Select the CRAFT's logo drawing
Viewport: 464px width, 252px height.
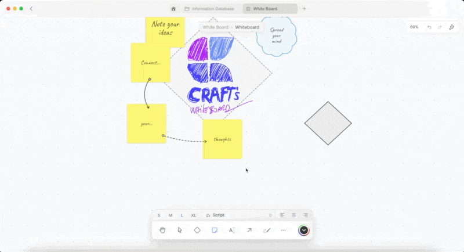[211, 59]
